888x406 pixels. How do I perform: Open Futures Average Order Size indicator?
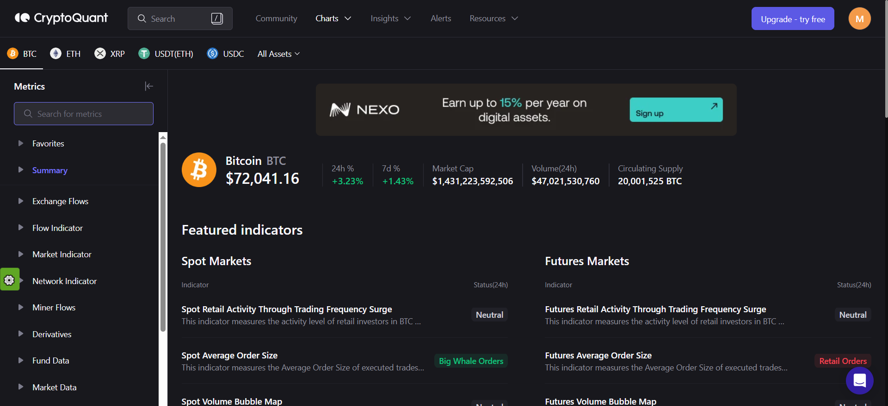pos(598,355)
